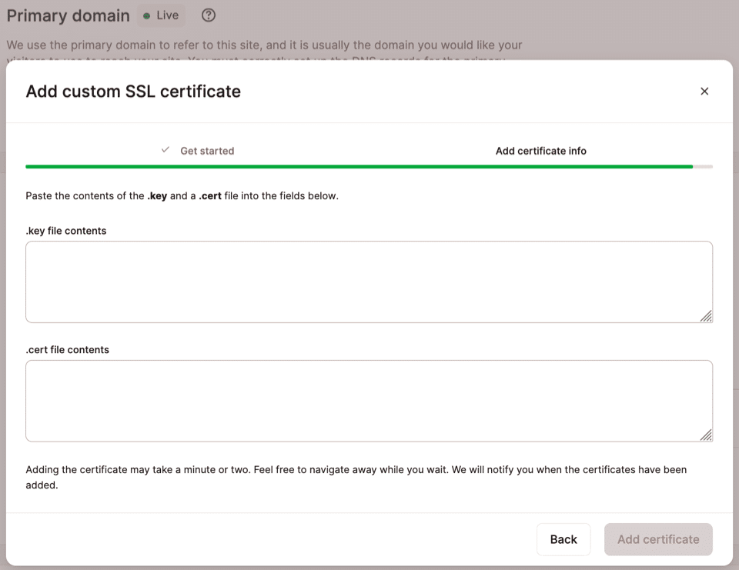Select the .key file contents label
This screenshot has height=570, width=739.
[x=66, y=231]
